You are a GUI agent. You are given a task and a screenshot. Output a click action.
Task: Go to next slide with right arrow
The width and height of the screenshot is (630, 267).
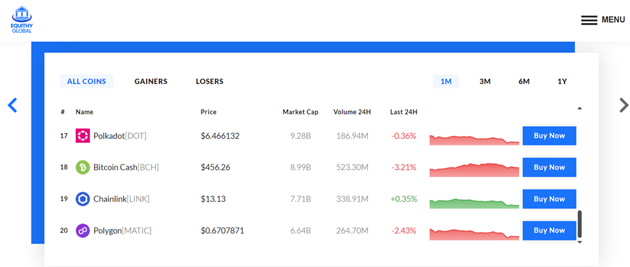(623, 105)
